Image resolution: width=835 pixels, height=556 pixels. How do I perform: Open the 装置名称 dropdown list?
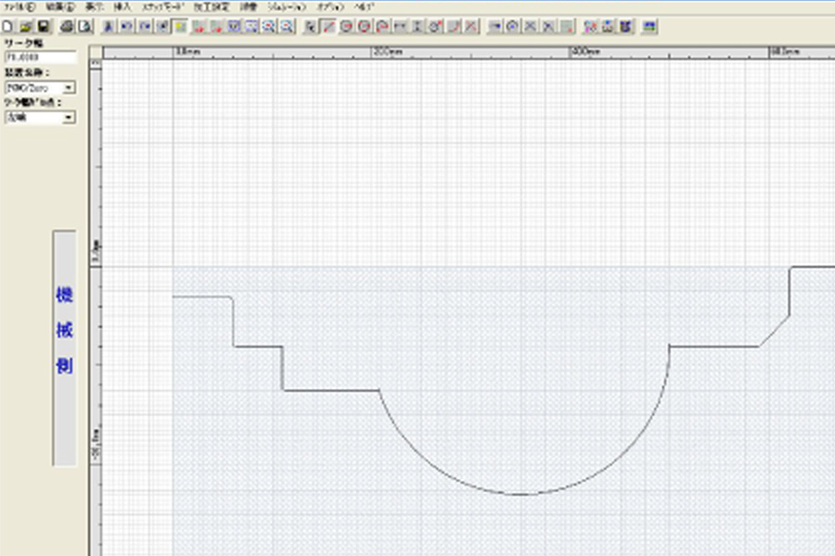click(68, 88)
